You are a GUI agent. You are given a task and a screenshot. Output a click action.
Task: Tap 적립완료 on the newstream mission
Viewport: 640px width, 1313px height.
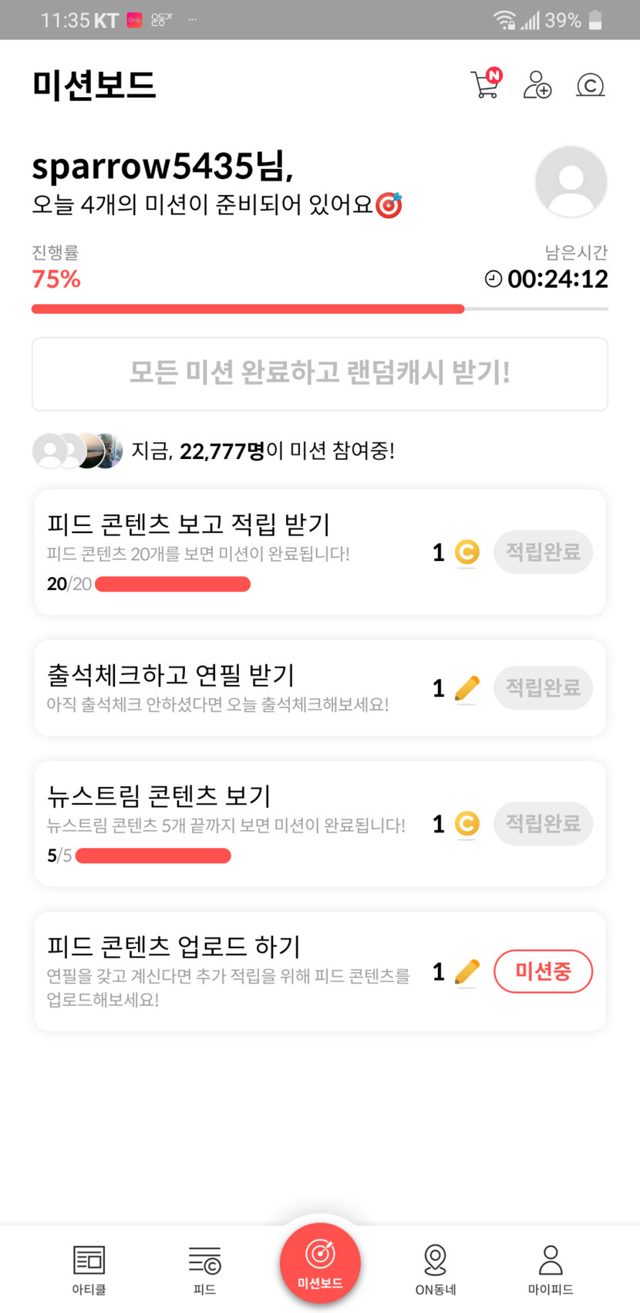coord(543,824)
